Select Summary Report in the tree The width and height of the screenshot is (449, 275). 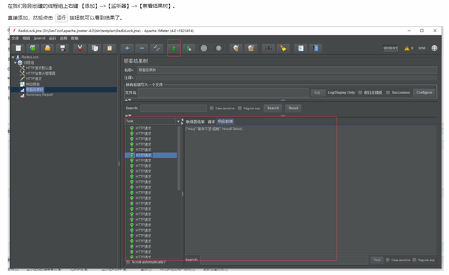click(40, 95)
